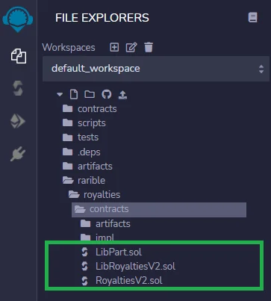Upload local file icon
This screenshot has width=271, height=301.
(x=122, y=95)
